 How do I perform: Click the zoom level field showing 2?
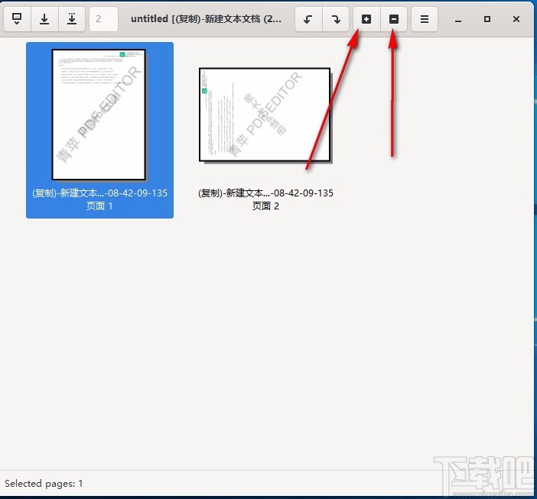click(x=103, y=19)
